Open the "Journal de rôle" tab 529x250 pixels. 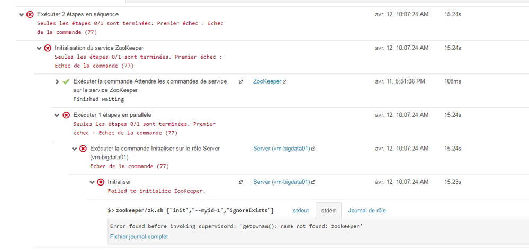coord(366,210)
